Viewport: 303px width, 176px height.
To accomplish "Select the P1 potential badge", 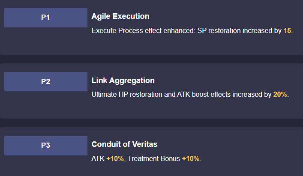I will click(x=46, y=18).
